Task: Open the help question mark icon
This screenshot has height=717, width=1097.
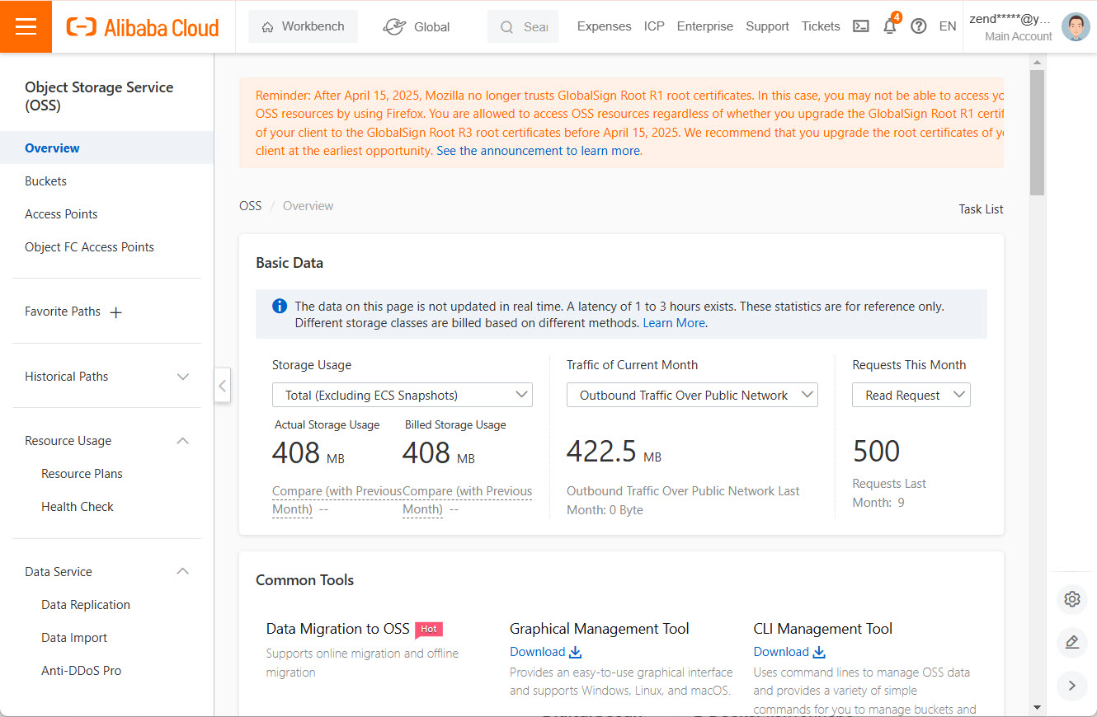Action: coord(918,26)
